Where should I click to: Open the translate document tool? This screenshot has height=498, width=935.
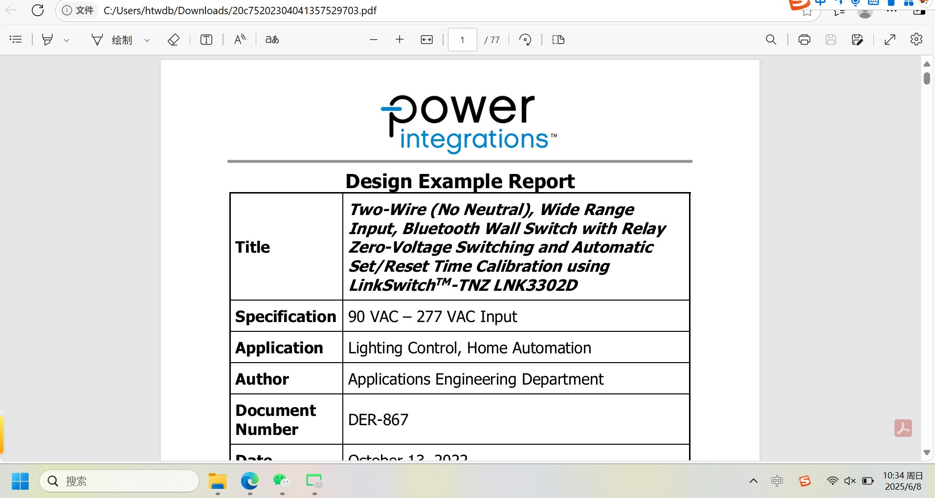click(272, 40)
